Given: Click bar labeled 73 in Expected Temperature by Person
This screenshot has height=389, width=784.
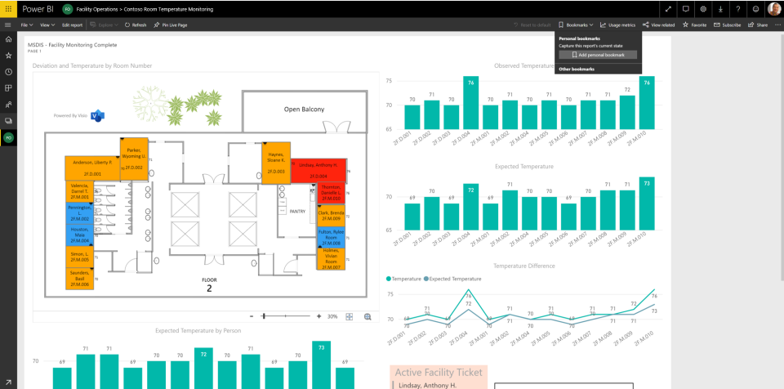Looking at the screenshot, I should (x=321, y=365).
